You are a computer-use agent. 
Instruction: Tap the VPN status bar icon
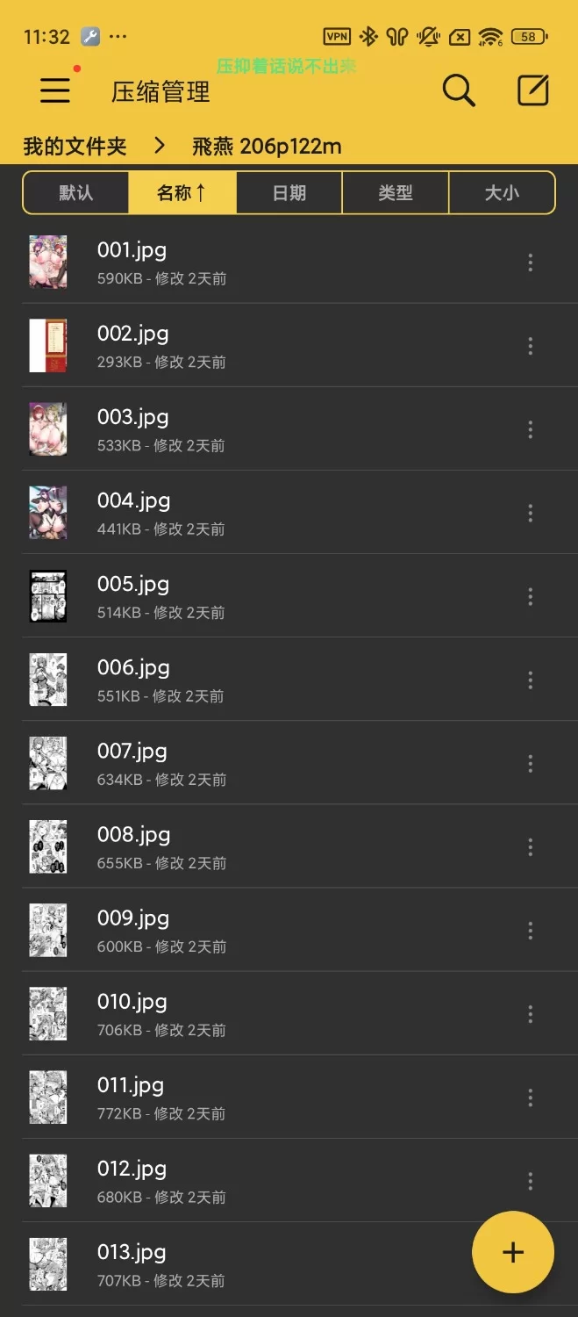(x=337, y=37)
